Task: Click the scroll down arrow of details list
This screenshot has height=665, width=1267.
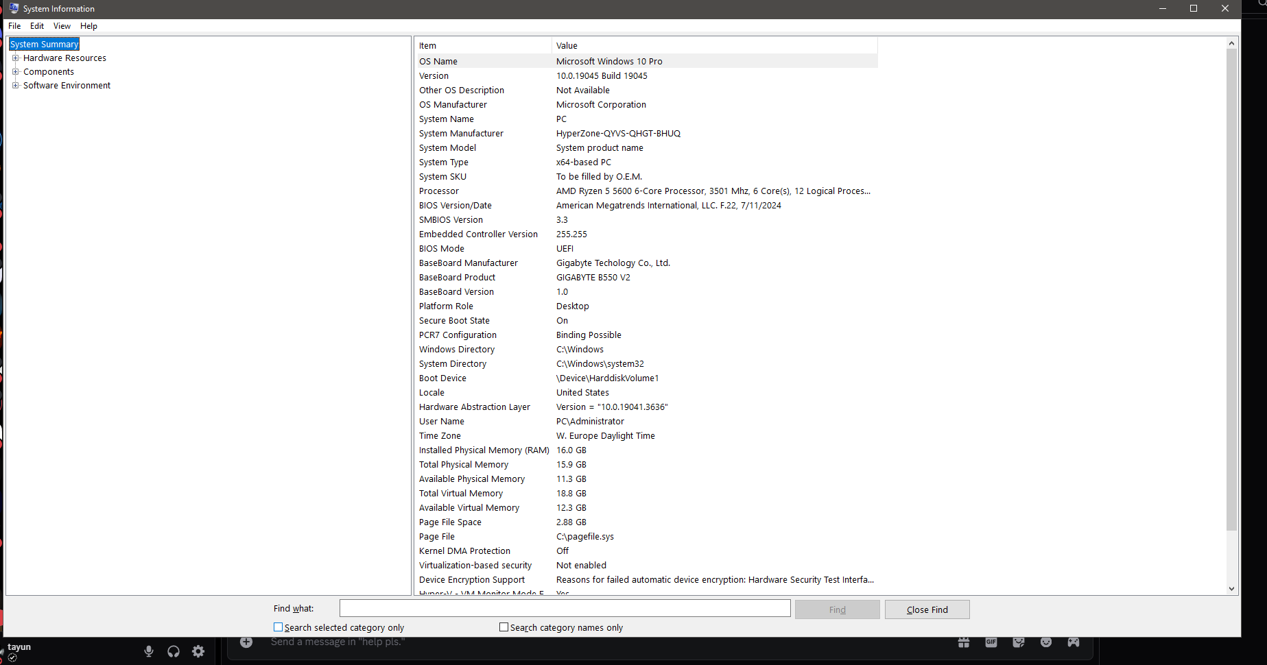Action: [1231, 588]
